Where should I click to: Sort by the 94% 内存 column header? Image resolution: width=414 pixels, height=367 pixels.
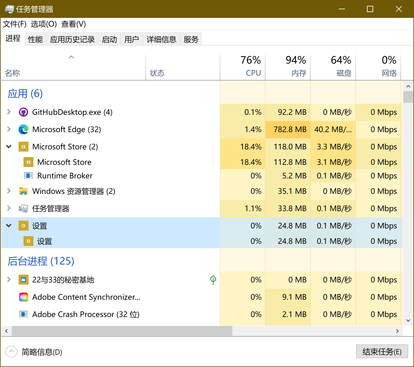coord(288,67)
